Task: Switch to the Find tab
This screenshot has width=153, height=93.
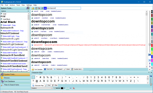Action: (48, 85)
